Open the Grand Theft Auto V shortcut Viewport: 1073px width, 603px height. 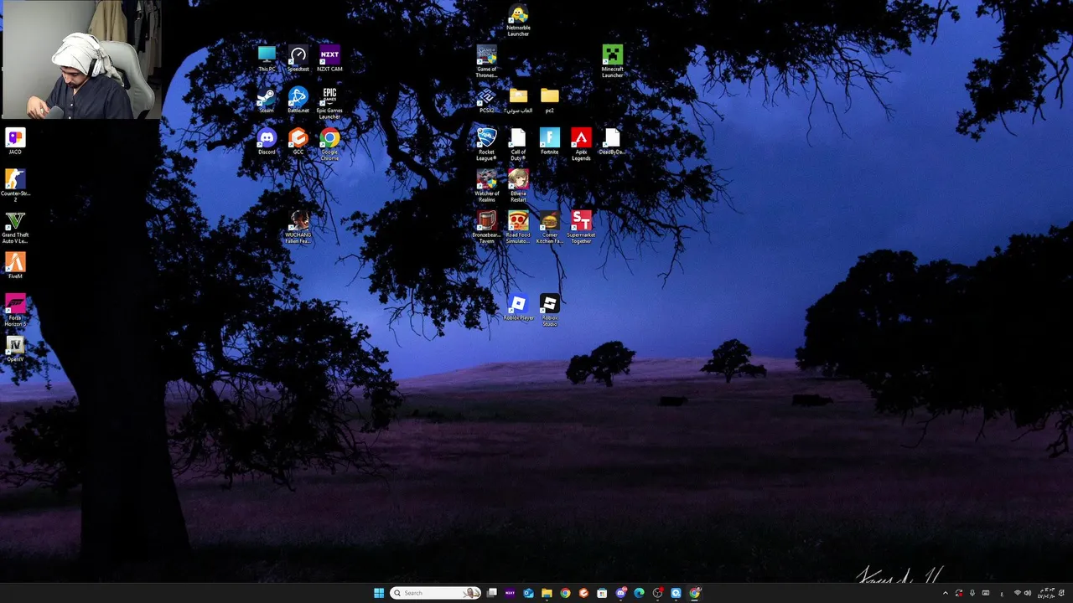15,227
